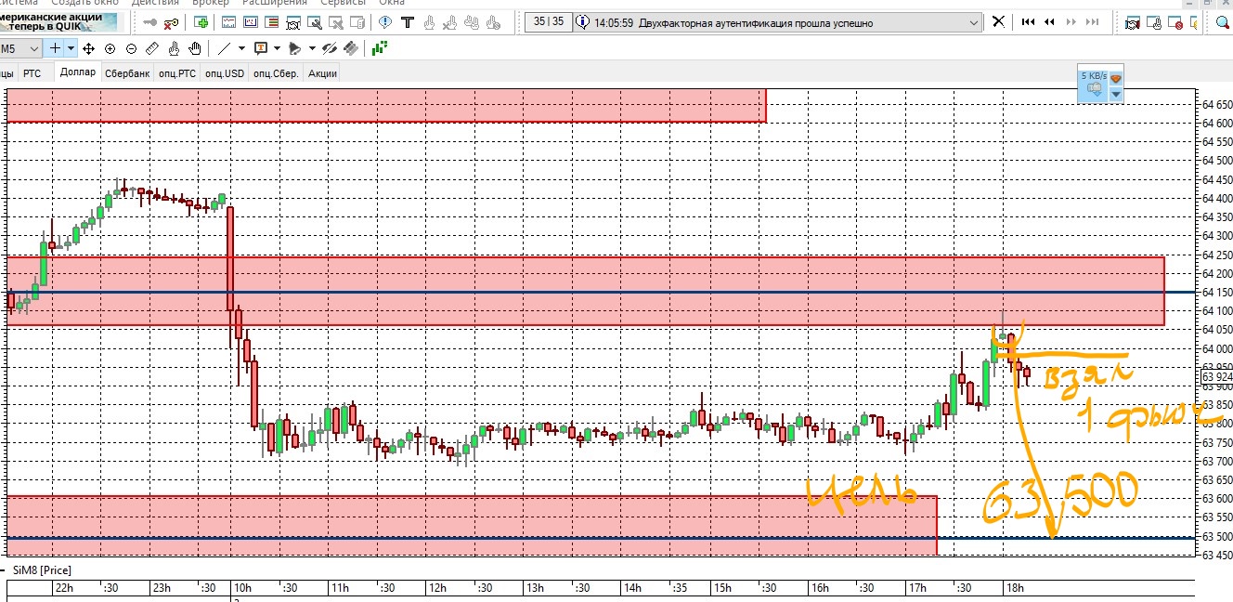Screen dimensions: 1233x602
Task: Click the bold T toolbar icon
Action: pyautogui.click(x=408, y=22)
